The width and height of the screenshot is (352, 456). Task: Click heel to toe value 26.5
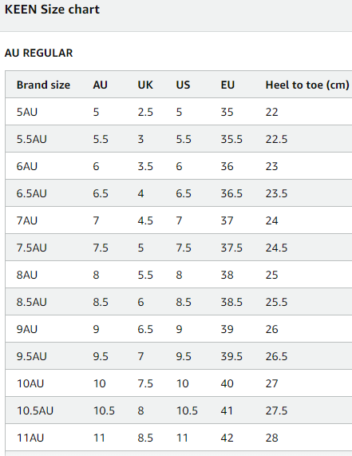(276, 356)
